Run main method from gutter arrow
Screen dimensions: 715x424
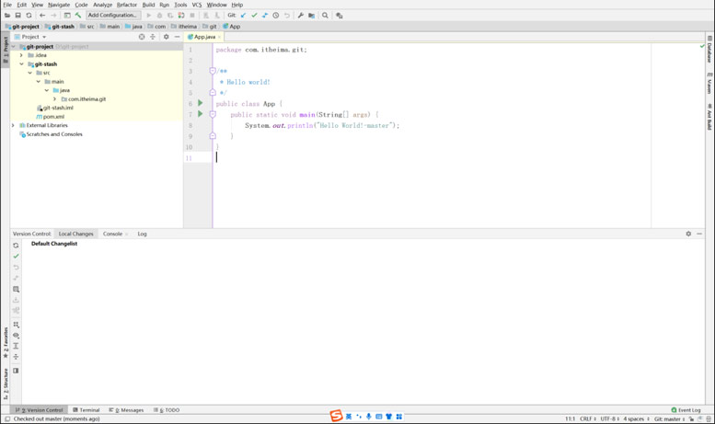pos(201,114)
